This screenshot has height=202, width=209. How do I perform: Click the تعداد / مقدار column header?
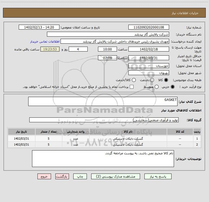point(49,132)
